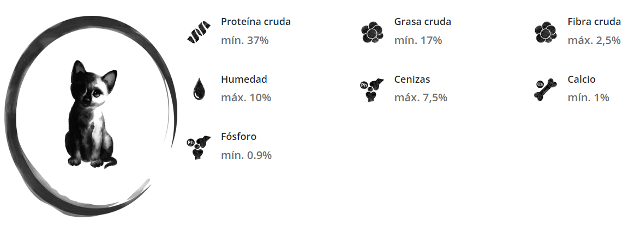The height and width of the screenshot is (226, 629).
Task: Click the Grasa cruda icon
Action: coord(372,33)
